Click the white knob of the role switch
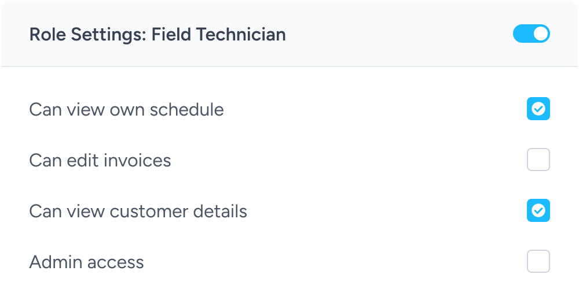The image size is (579, 304). click(541, 34)
